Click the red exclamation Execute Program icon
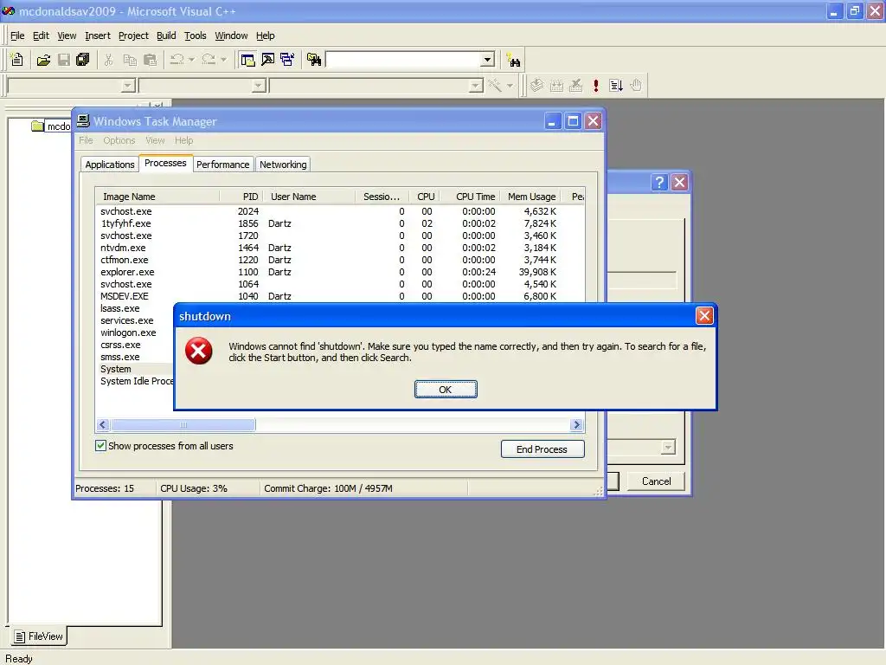The height and width of the screenshot is (665, 886). [x=595, y=86]
